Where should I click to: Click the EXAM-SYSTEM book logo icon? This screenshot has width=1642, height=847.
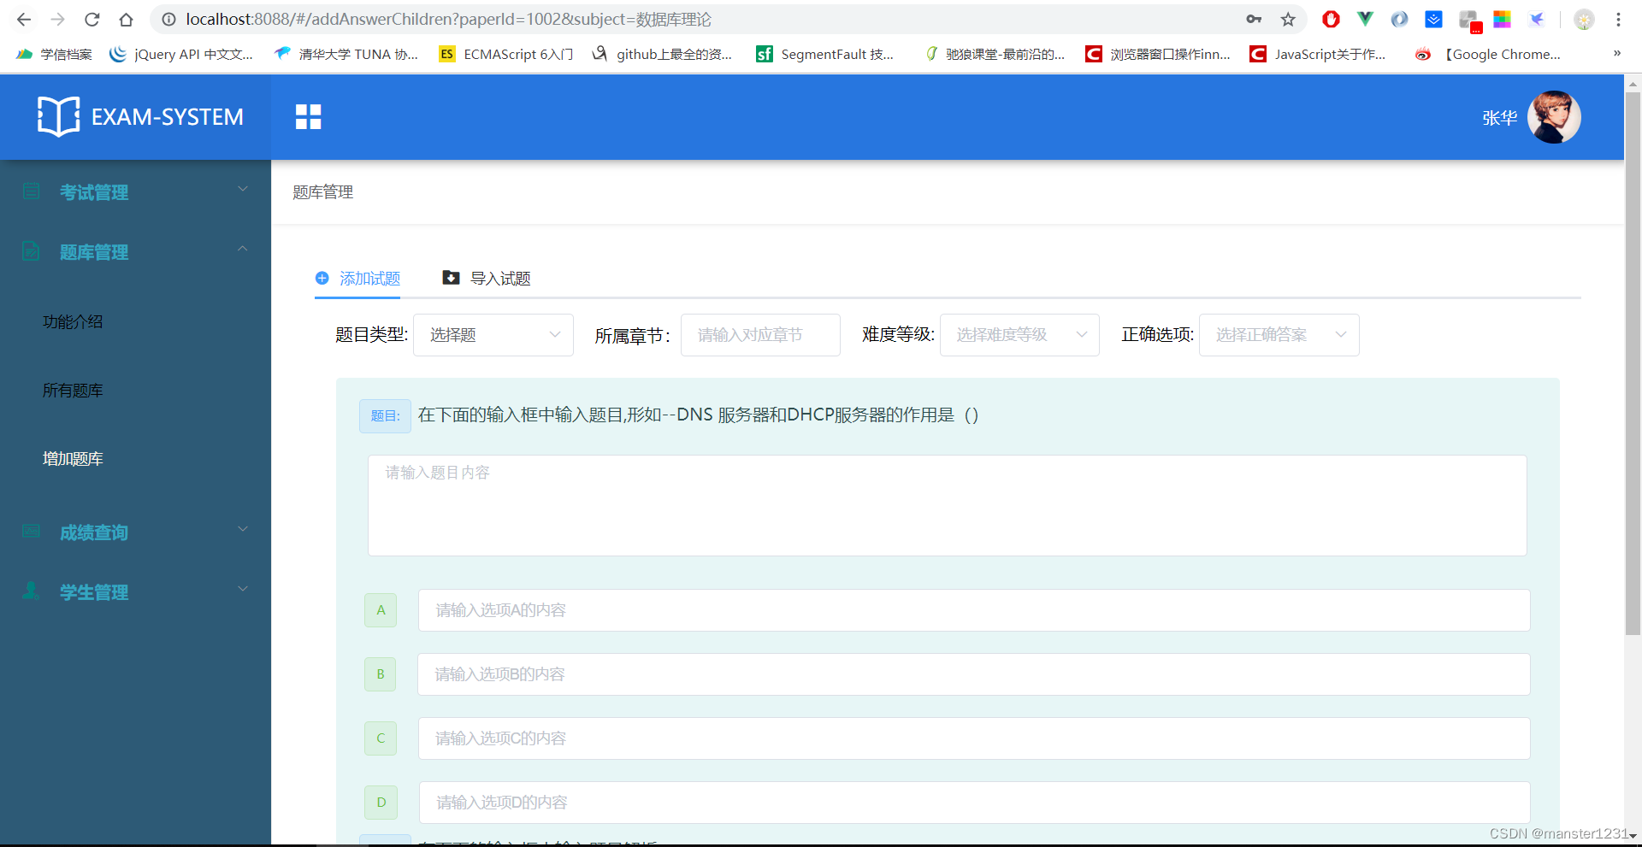click(56, 116)
